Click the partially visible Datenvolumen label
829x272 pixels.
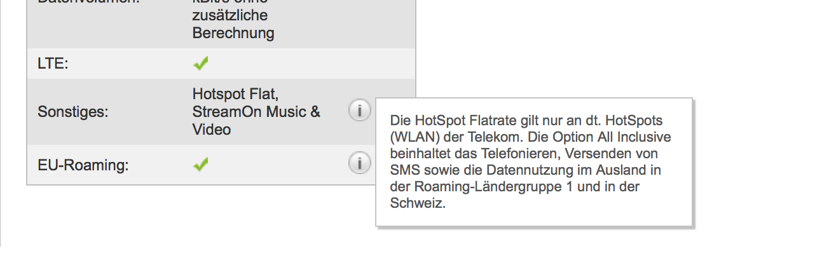tap(88, 2)
